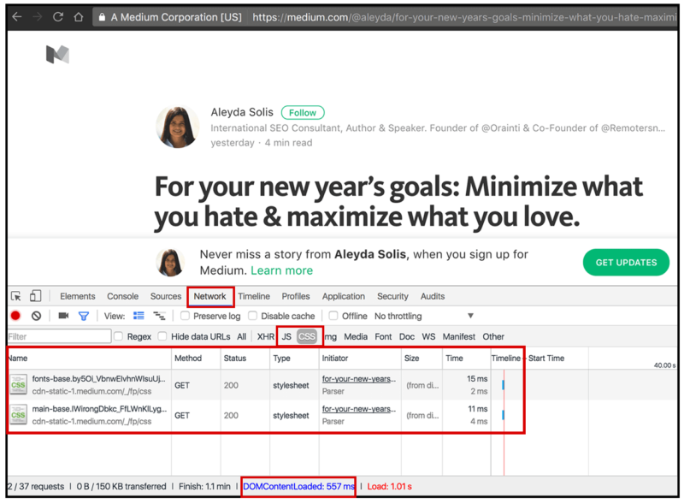Toggle the device toolbar icon
The height and width of the screenshot is (504, 684).
pyautogui.click(x=35, y=296)
